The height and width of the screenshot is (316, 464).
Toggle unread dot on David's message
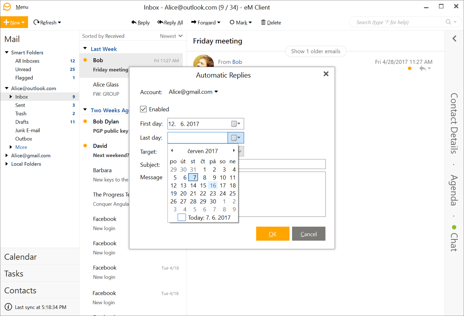[x=85, y=146]
